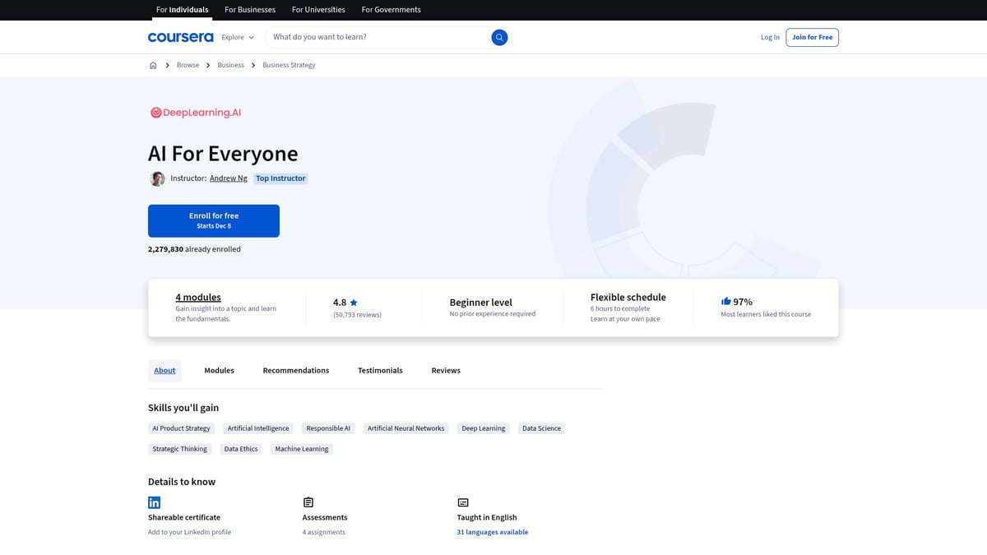987x555 pixels.
Task: Click the Machine Learning skill tag
Action: (x=302, y=449)
